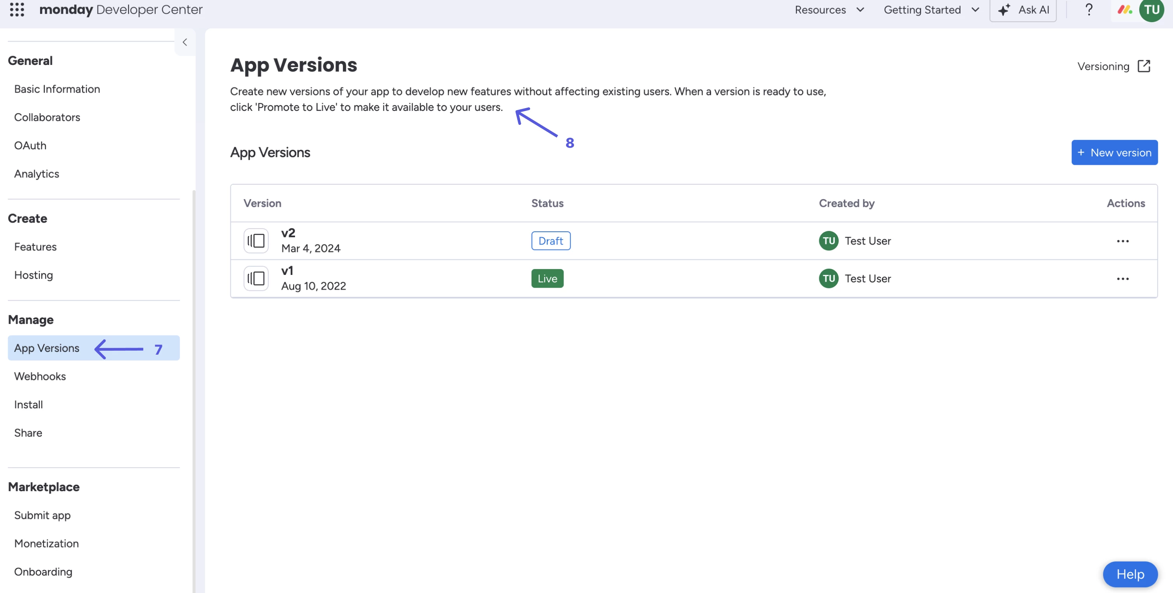
Task: Click the Live status badge
Action: click(x=547, y=278)
